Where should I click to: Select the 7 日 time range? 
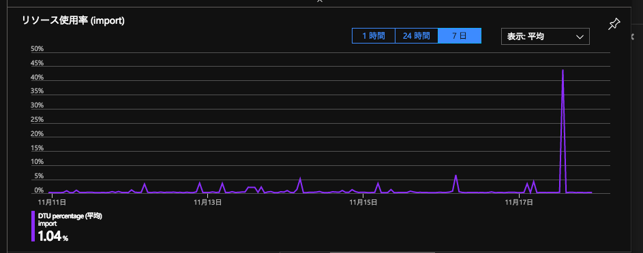pyautogui.click(x=460, y=36)
